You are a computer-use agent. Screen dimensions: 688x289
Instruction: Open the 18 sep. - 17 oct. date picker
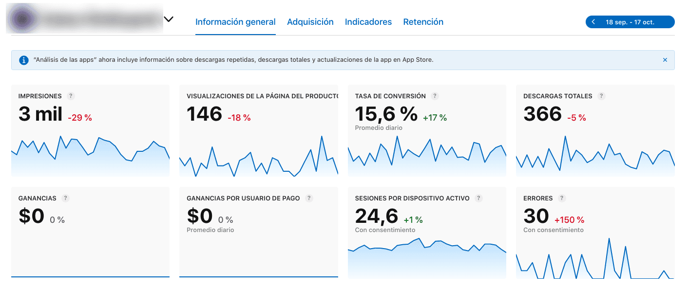click(x=632, y=22)
